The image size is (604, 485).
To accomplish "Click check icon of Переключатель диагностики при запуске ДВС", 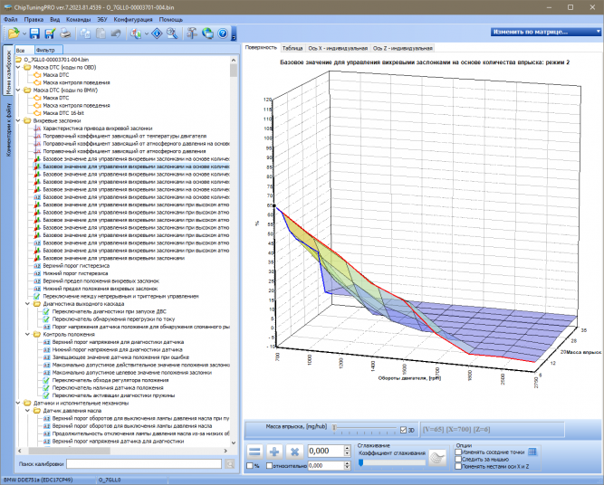I will coord(46,311).
